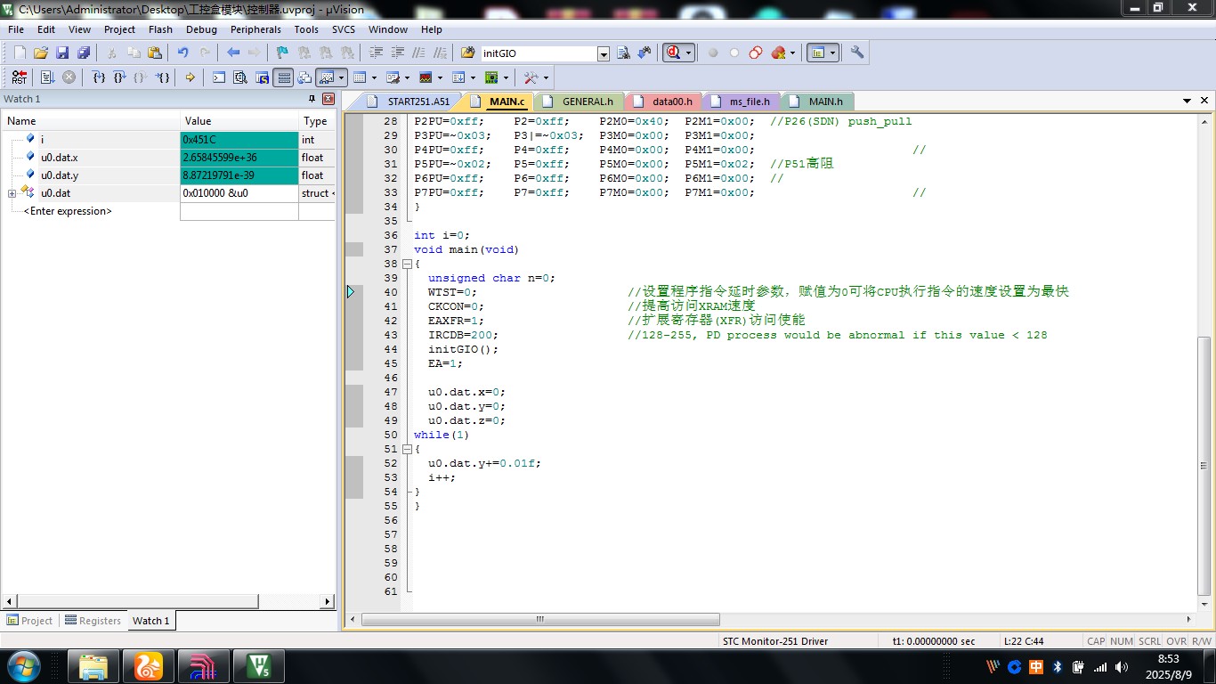Open the Watch windows dropdown arrow

[x=341, y=77]
